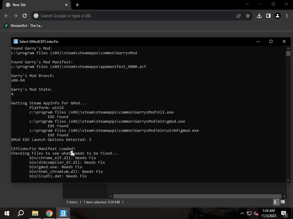The image size is (293, 219).
Task: Open Chrome three-dot menu
Action: click(x=287, y=16)
